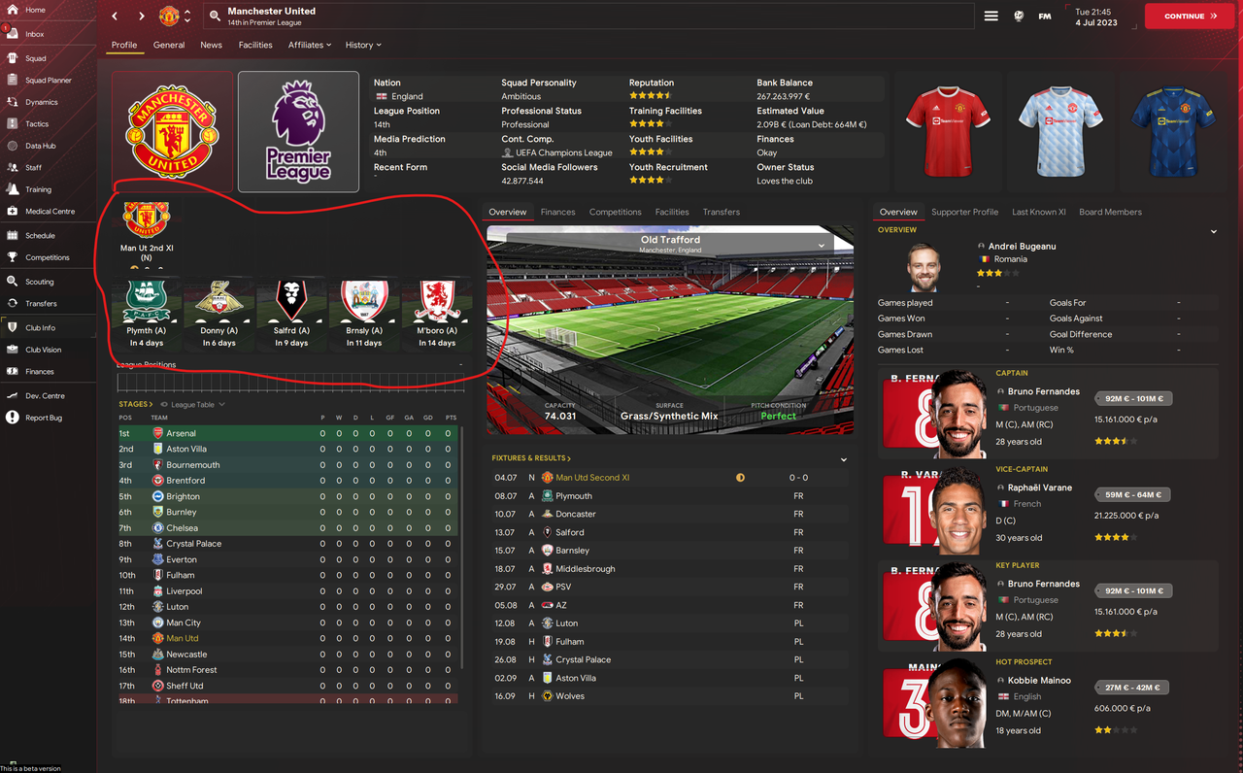Go back with the left arrow
This screenshot has height=773, width=1243.
click(115, 17)
